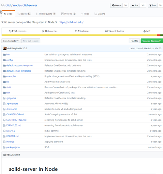Click the stargazers count 141
The height and width of the screenshot is (174, 163).
pyautogui.click(x=143, y=5)
